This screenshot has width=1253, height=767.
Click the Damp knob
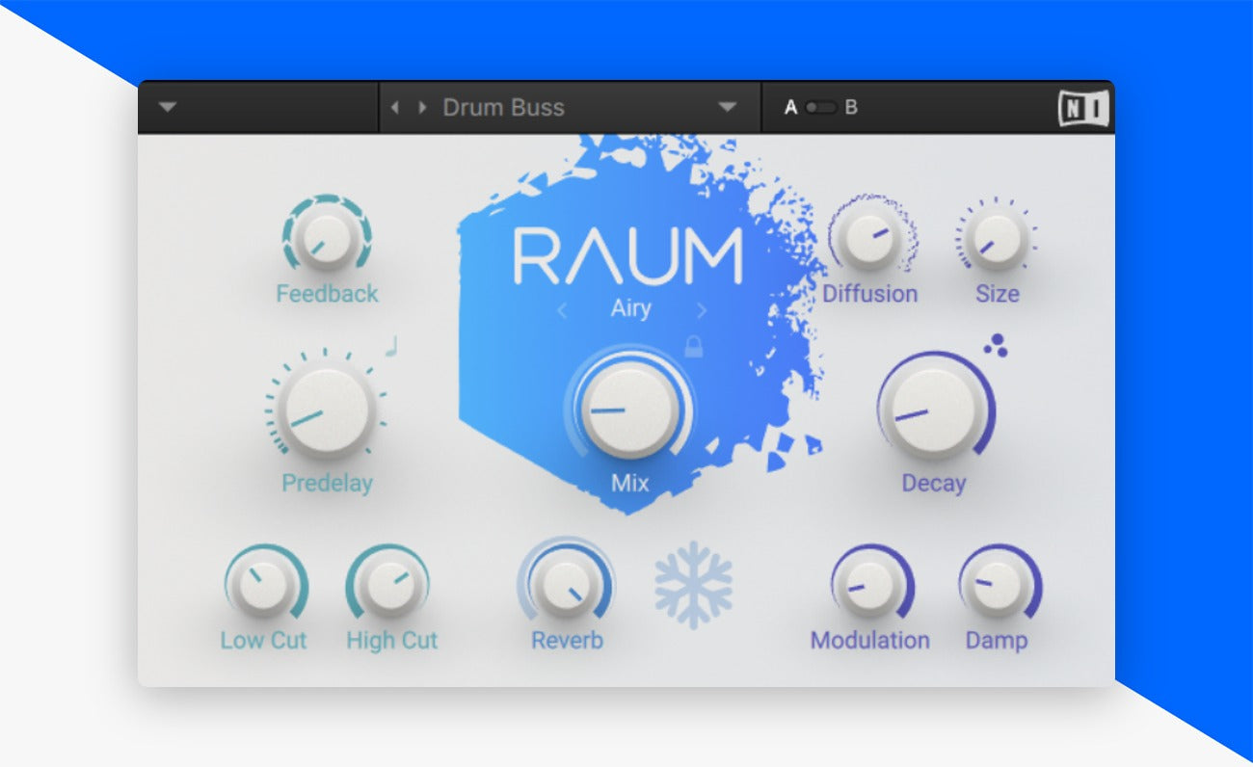(996, 587)
